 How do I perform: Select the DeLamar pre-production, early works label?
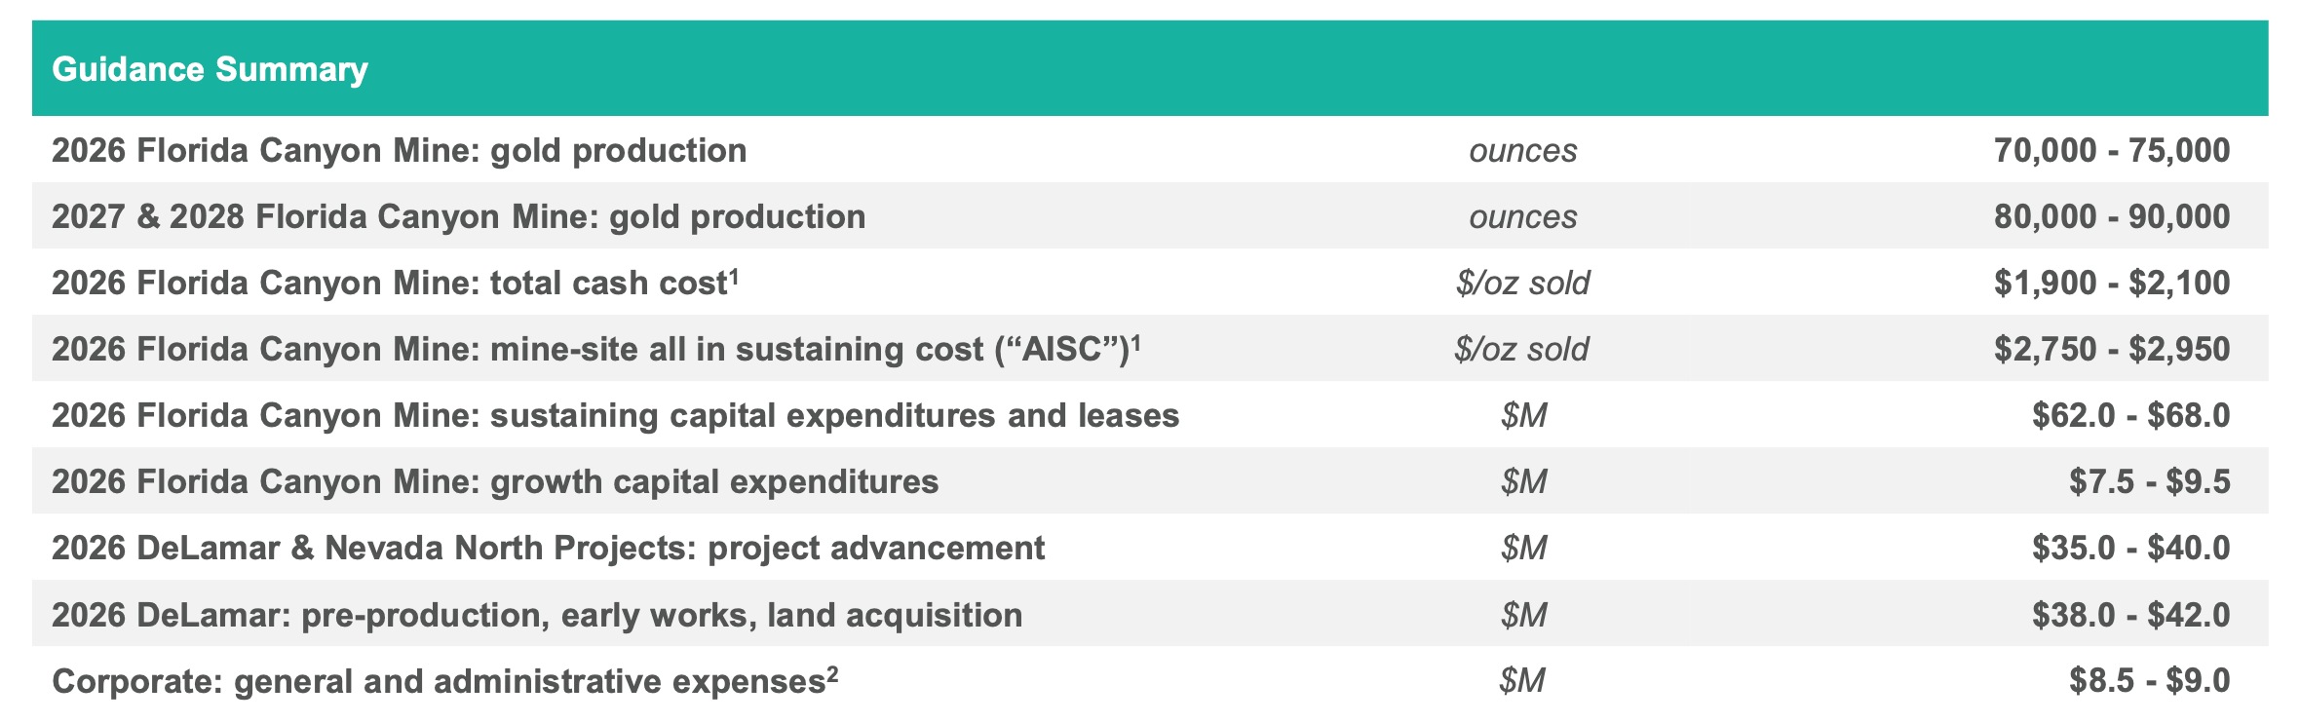point(537,615)
